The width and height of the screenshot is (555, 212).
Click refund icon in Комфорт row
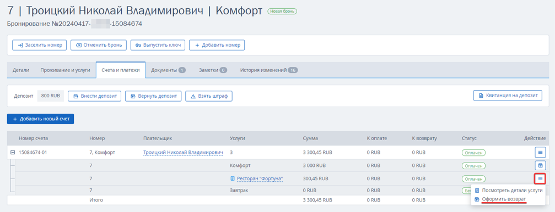540,165
